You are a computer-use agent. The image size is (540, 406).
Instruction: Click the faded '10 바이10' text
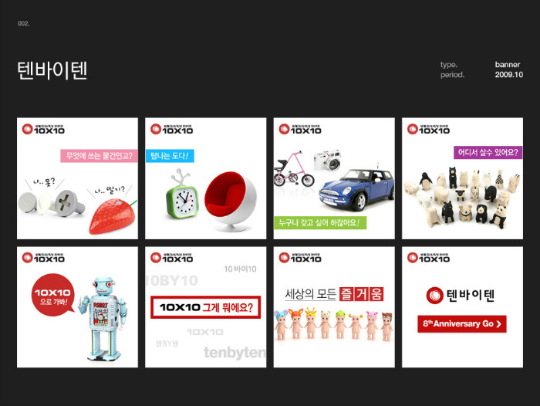pos(241,269)
